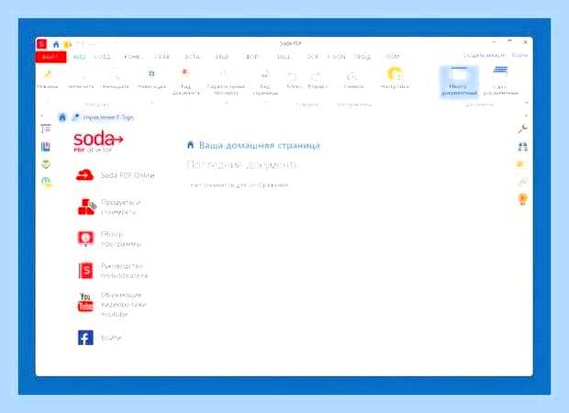Click the orange lightbulb icon in right sidebar
569x413 pixels.
click(522, 199)
